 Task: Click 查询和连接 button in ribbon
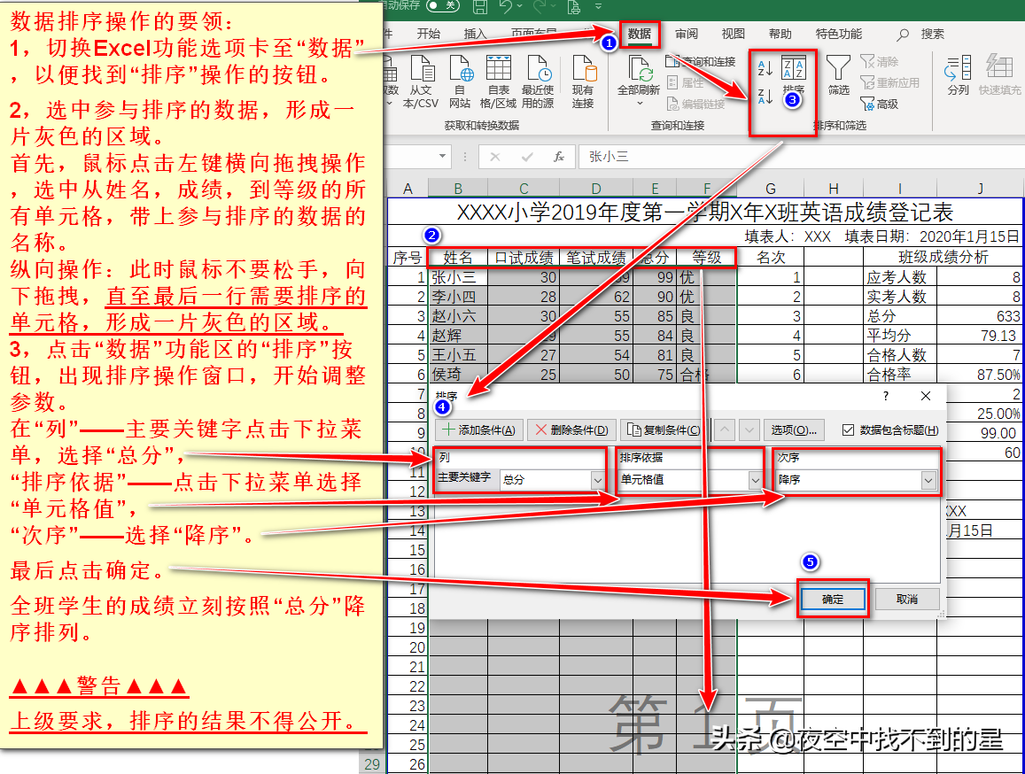coord(701,61)
